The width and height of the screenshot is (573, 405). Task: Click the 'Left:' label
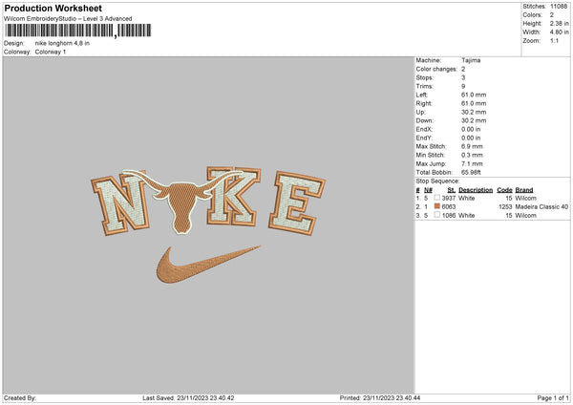[x=422, y=95]
